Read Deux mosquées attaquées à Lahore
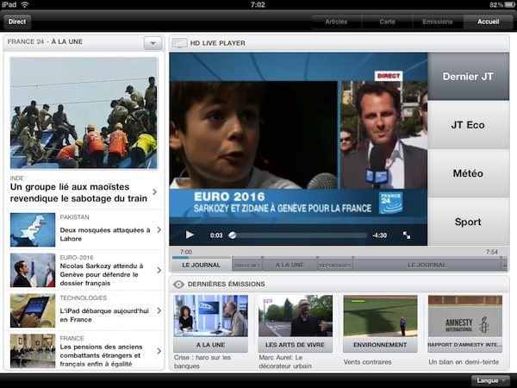This screenshot has height=388, width=517. [x=105, y=235]
